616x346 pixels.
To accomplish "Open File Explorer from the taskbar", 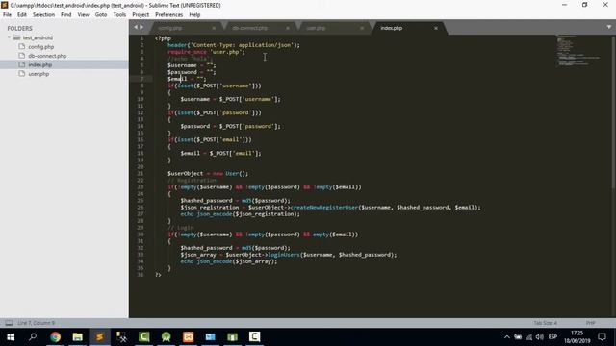I will (x=77, y=337).
